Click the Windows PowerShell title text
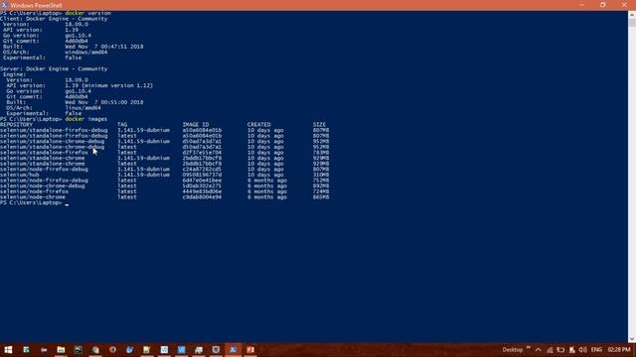Viewport: 636px width, 357px height. pyautogui.click(x=37, y=5)
